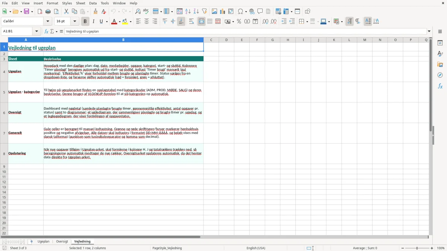Open the Paste options dropdown arrow

(88, 12)
